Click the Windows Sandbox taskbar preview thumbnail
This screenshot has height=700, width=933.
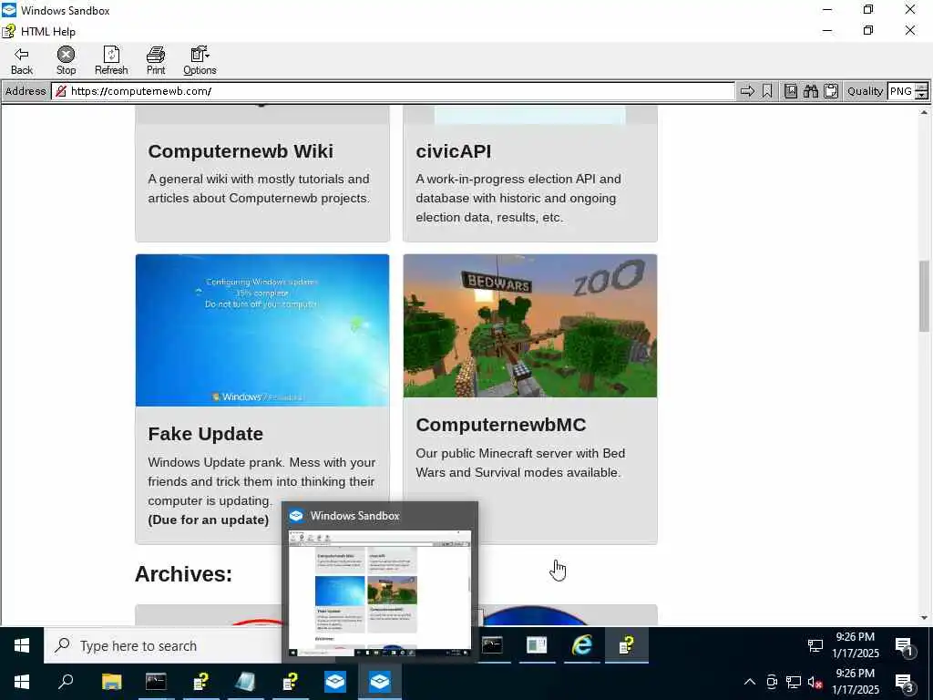380,592
